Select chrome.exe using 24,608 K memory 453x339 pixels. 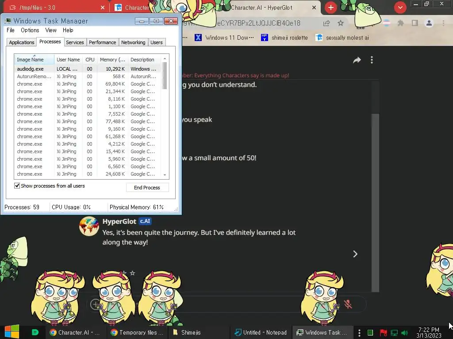click(88, 174)
